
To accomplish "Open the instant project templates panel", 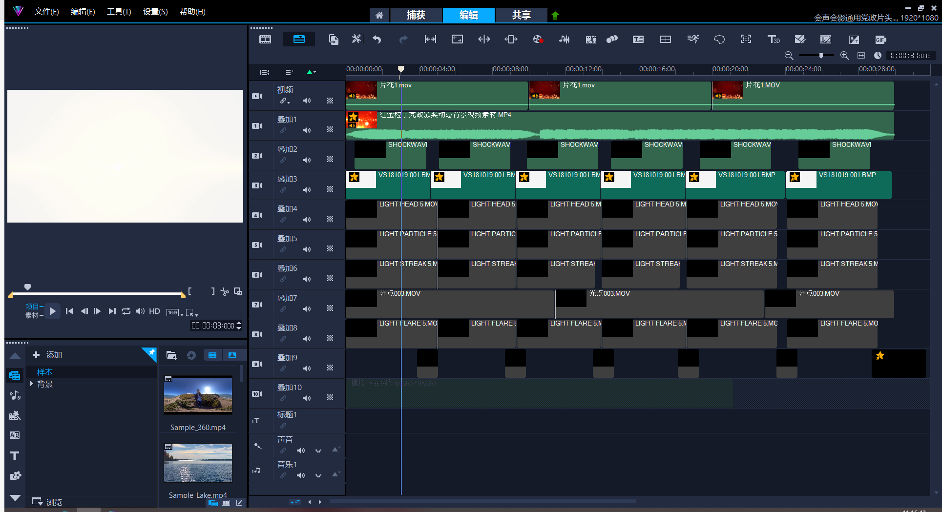I will click(x=15, y=415).
